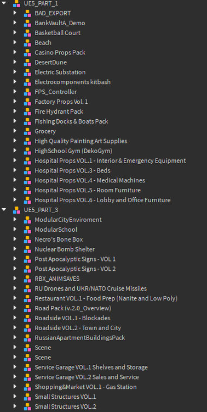Collapse the UE5_PART_1 tree node
207x412 pixels.
pos(4,3)
